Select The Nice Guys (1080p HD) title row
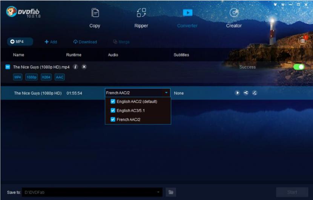 (x=156, y=93)
